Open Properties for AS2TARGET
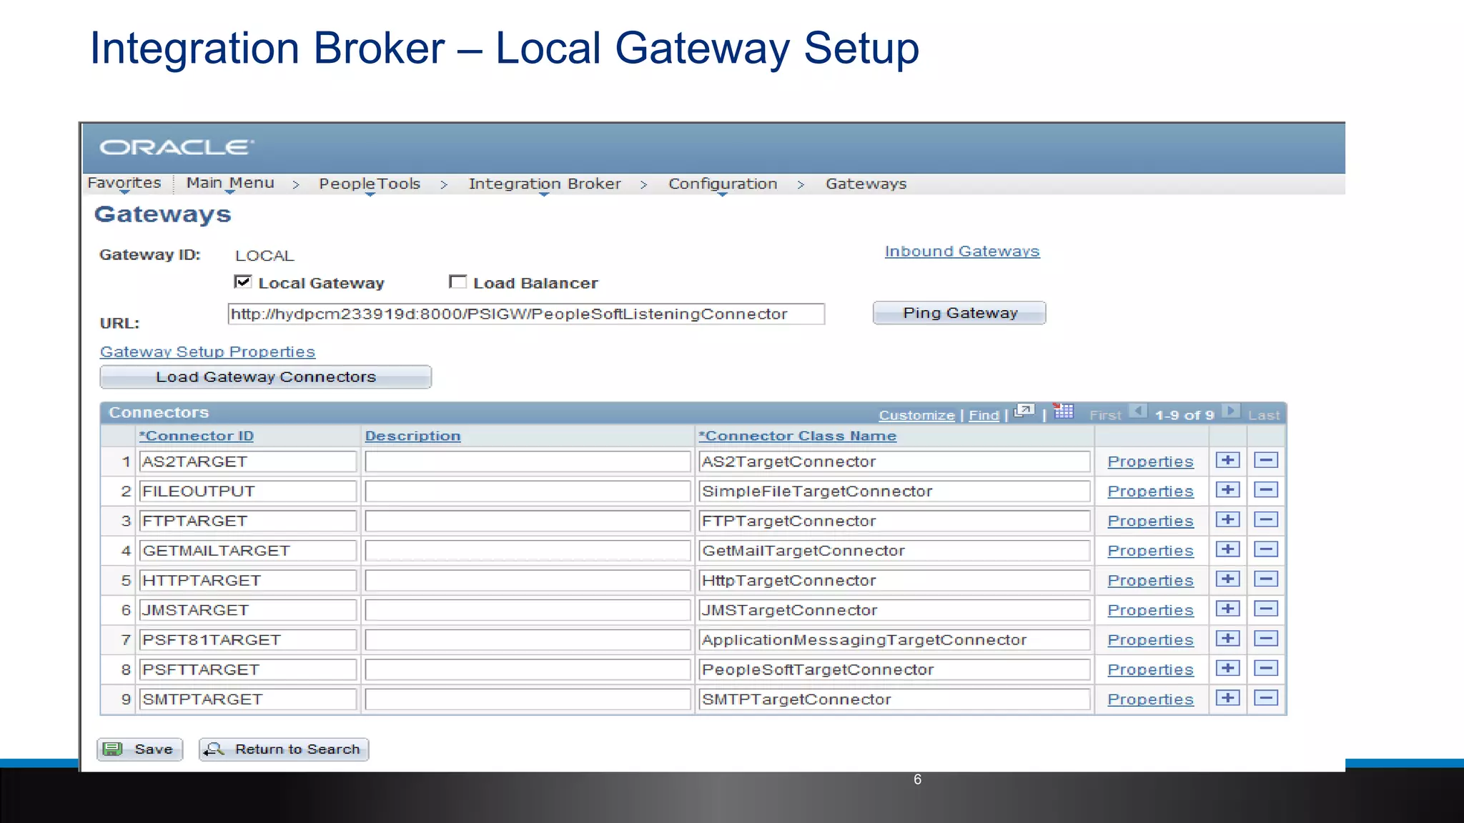This screenshot has width=1464, height=823. point(1150,462)
